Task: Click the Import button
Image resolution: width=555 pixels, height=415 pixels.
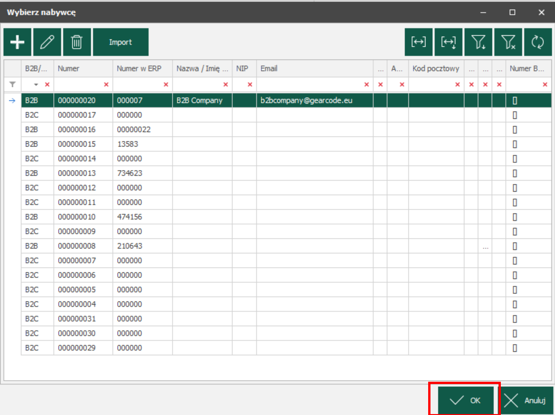Action: 121,42
